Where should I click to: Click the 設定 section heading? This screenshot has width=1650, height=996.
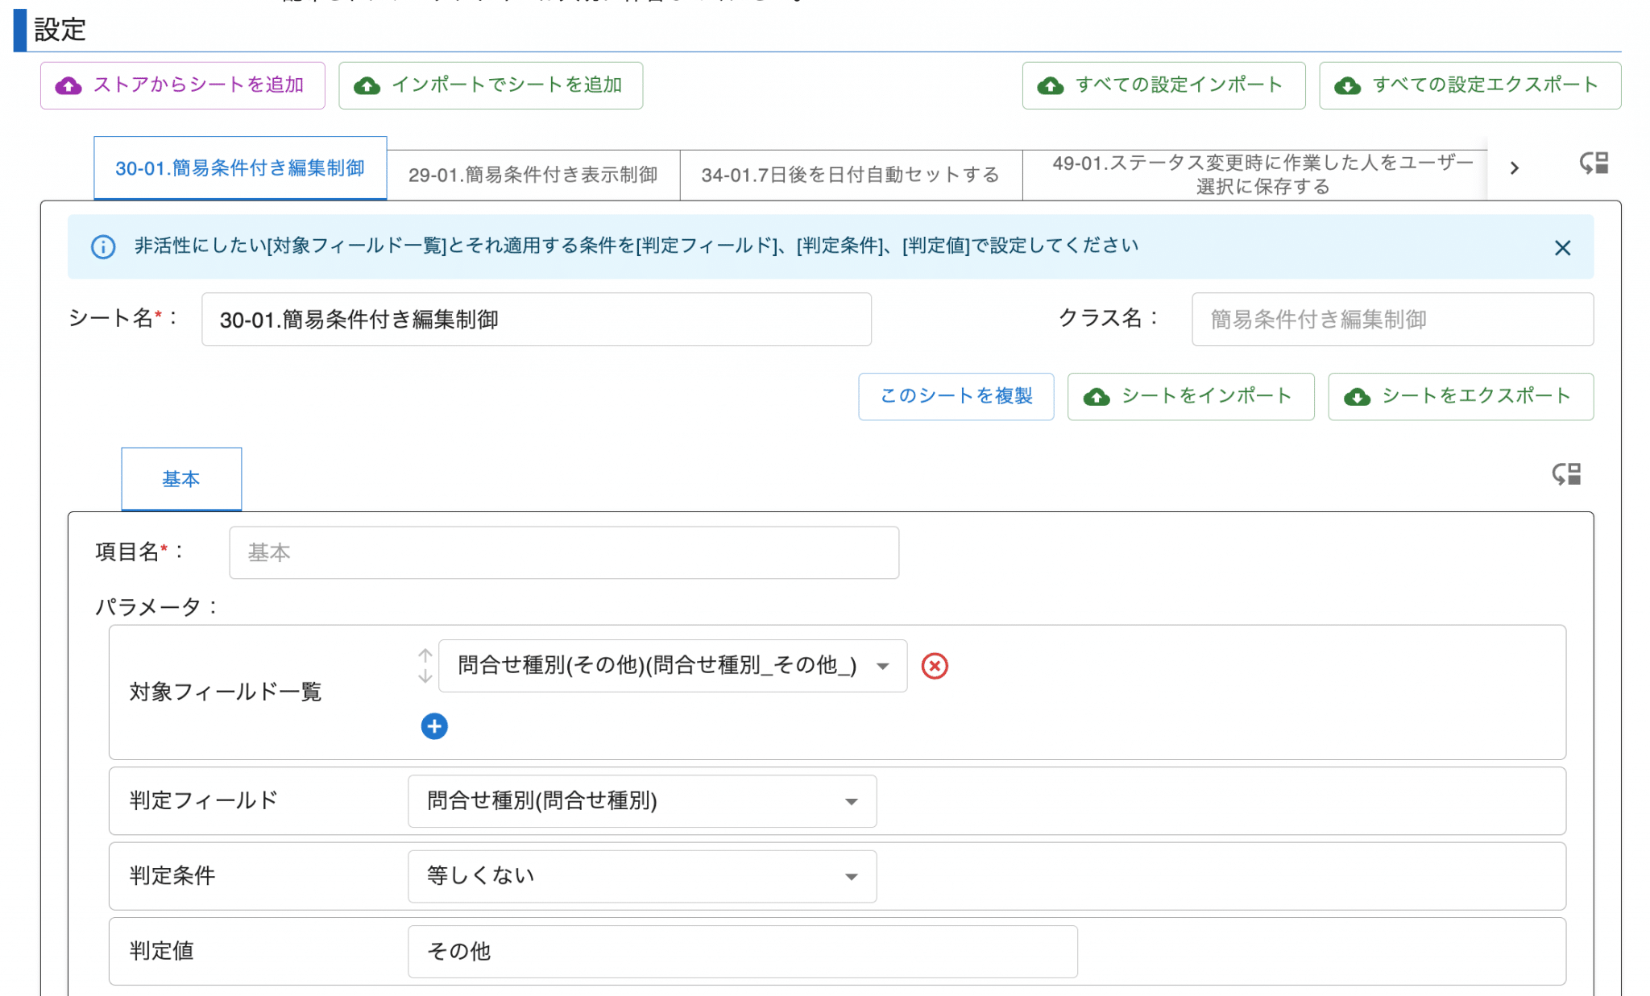60,30
